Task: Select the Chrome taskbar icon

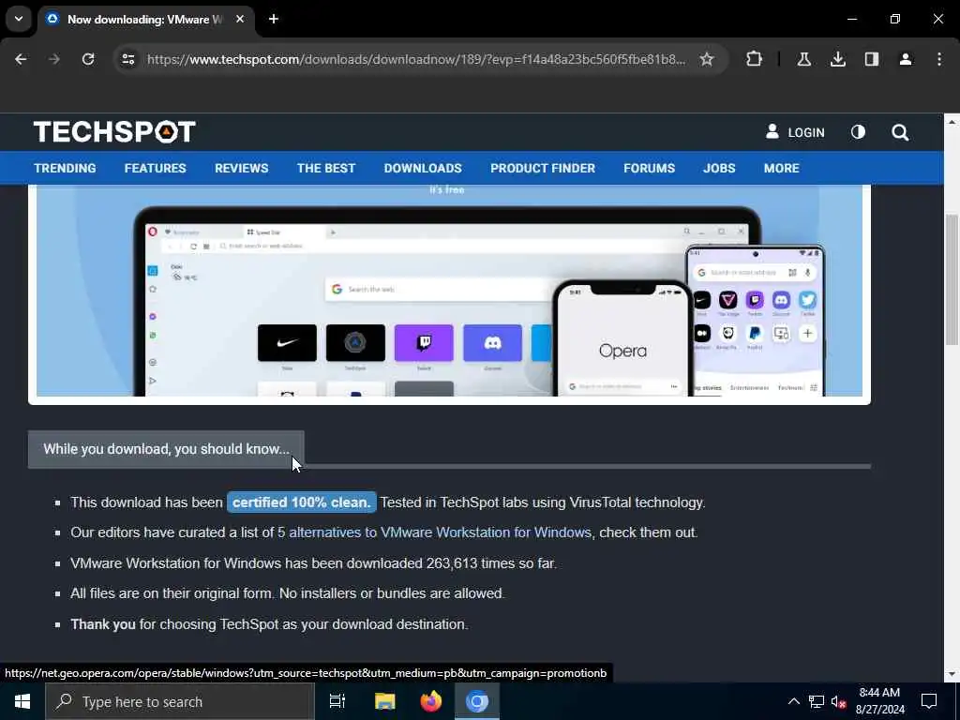Action: 477,701
